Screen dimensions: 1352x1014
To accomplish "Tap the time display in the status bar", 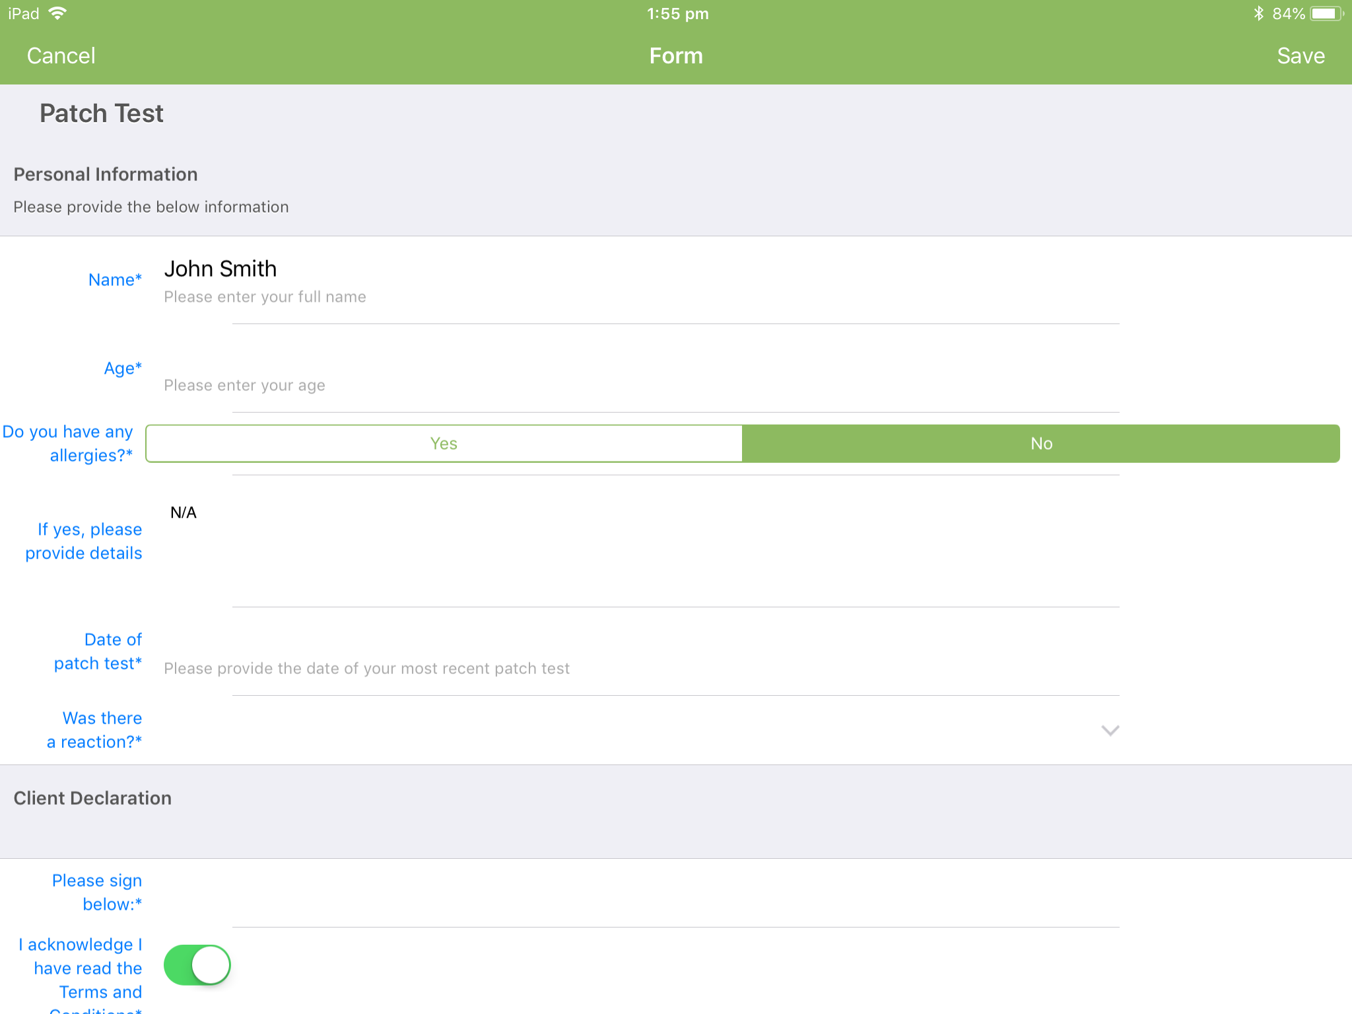I will point(677,13).
